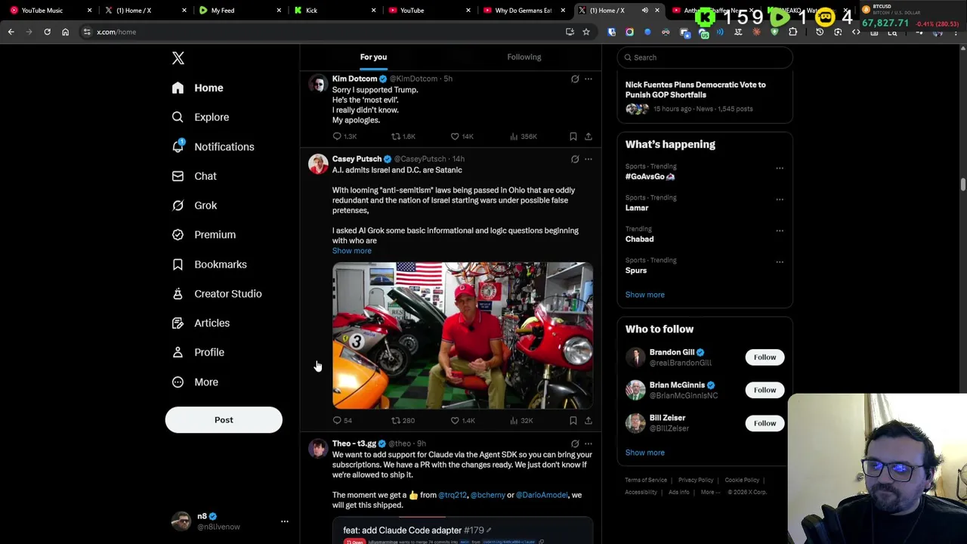Click the X logo in sidebar
Viewport: 967px width, 544px height.
[x=178, y=58]
